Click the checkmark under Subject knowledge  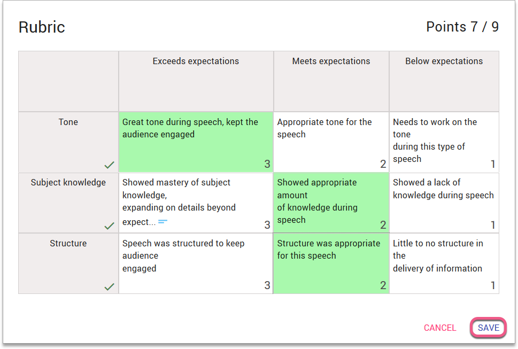coord(110,226)
